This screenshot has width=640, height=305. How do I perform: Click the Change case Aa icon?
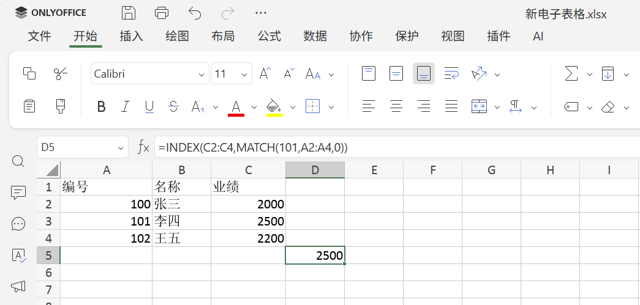(313, 74)
